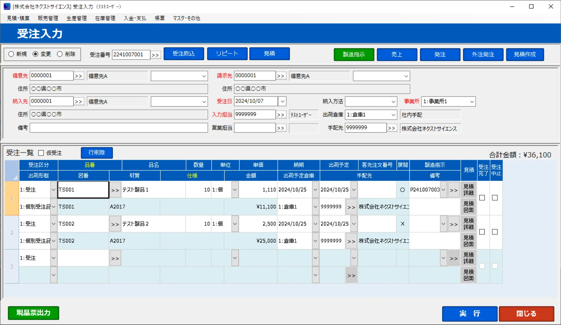The height and width of the screenshot is (325, 561).
Task: Click the 受注番号 input field
Action: point(131,55)
